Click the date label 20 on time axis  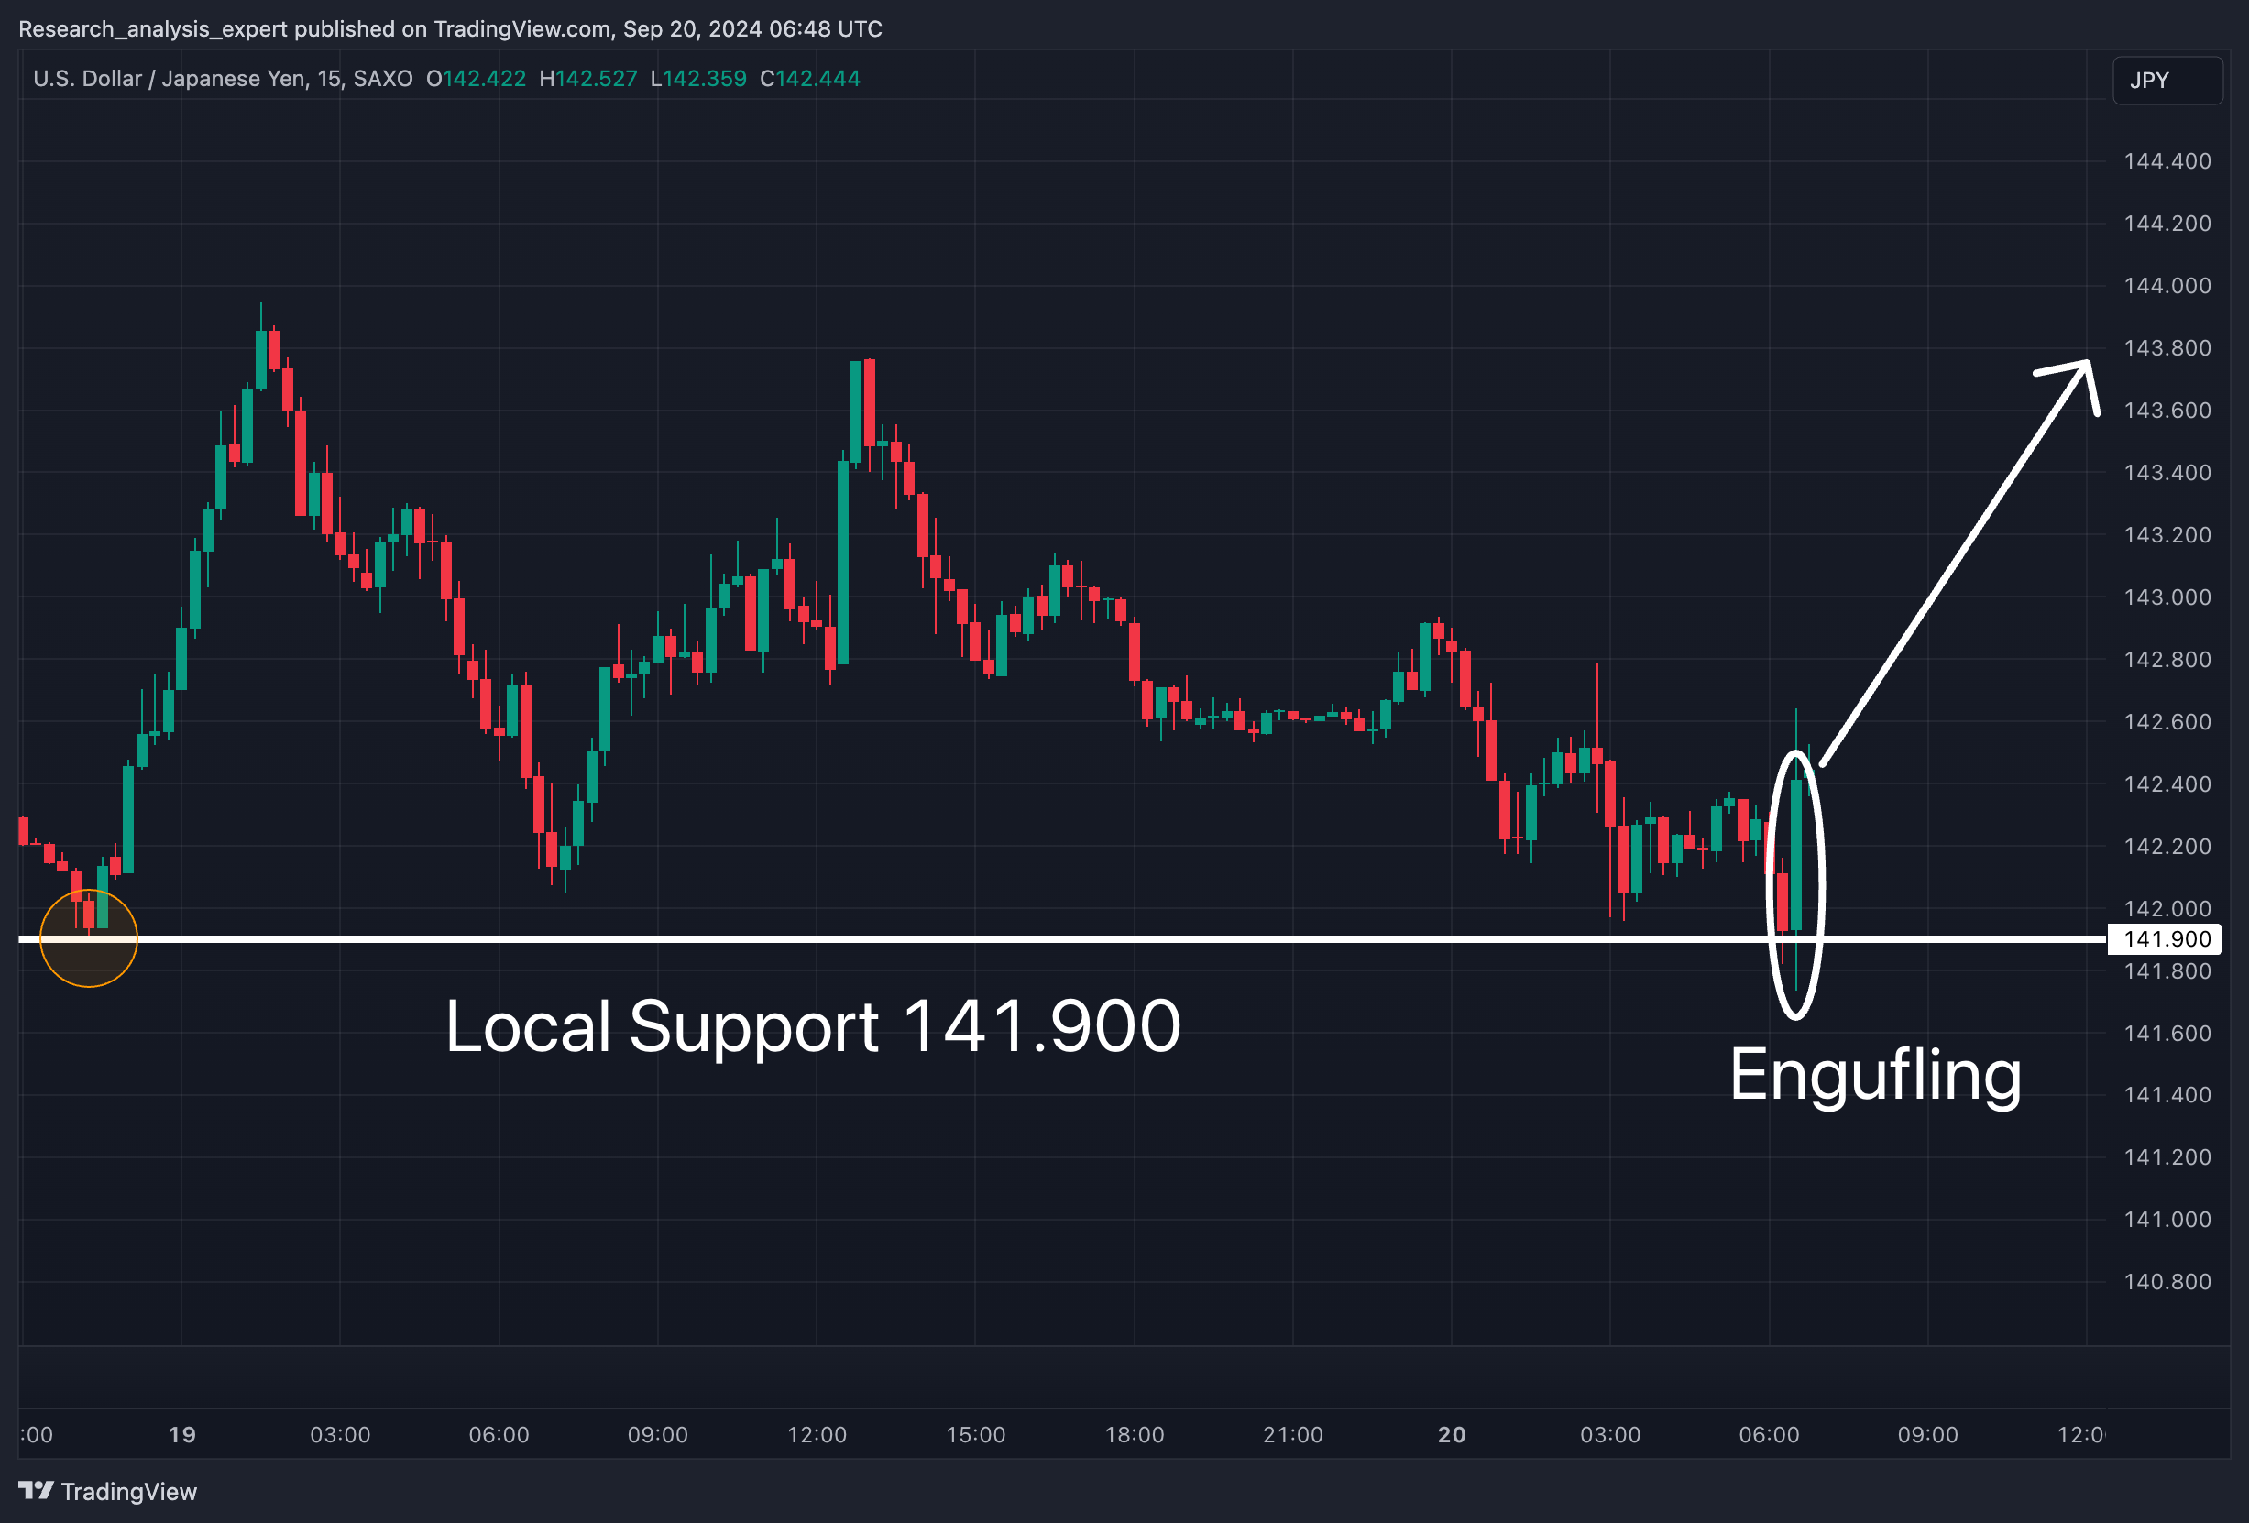click(1451, 1434)
